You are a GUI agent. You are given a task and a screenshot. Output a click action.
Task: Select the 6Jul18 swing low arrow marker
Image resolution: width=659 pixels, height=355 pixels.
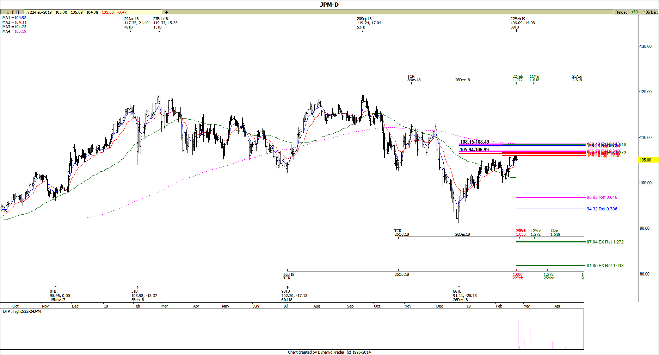point(287,287)
